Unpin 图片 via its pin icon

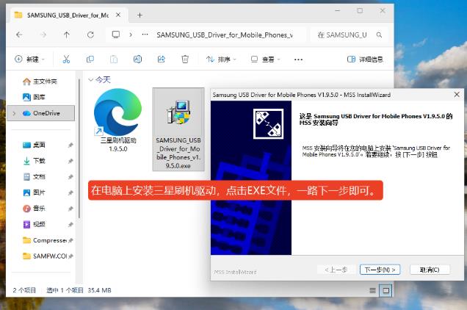70,192
